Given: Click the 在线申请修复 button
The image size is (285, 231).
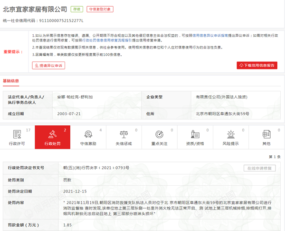Looking at the screenshot, I should [x=261, y=168].
